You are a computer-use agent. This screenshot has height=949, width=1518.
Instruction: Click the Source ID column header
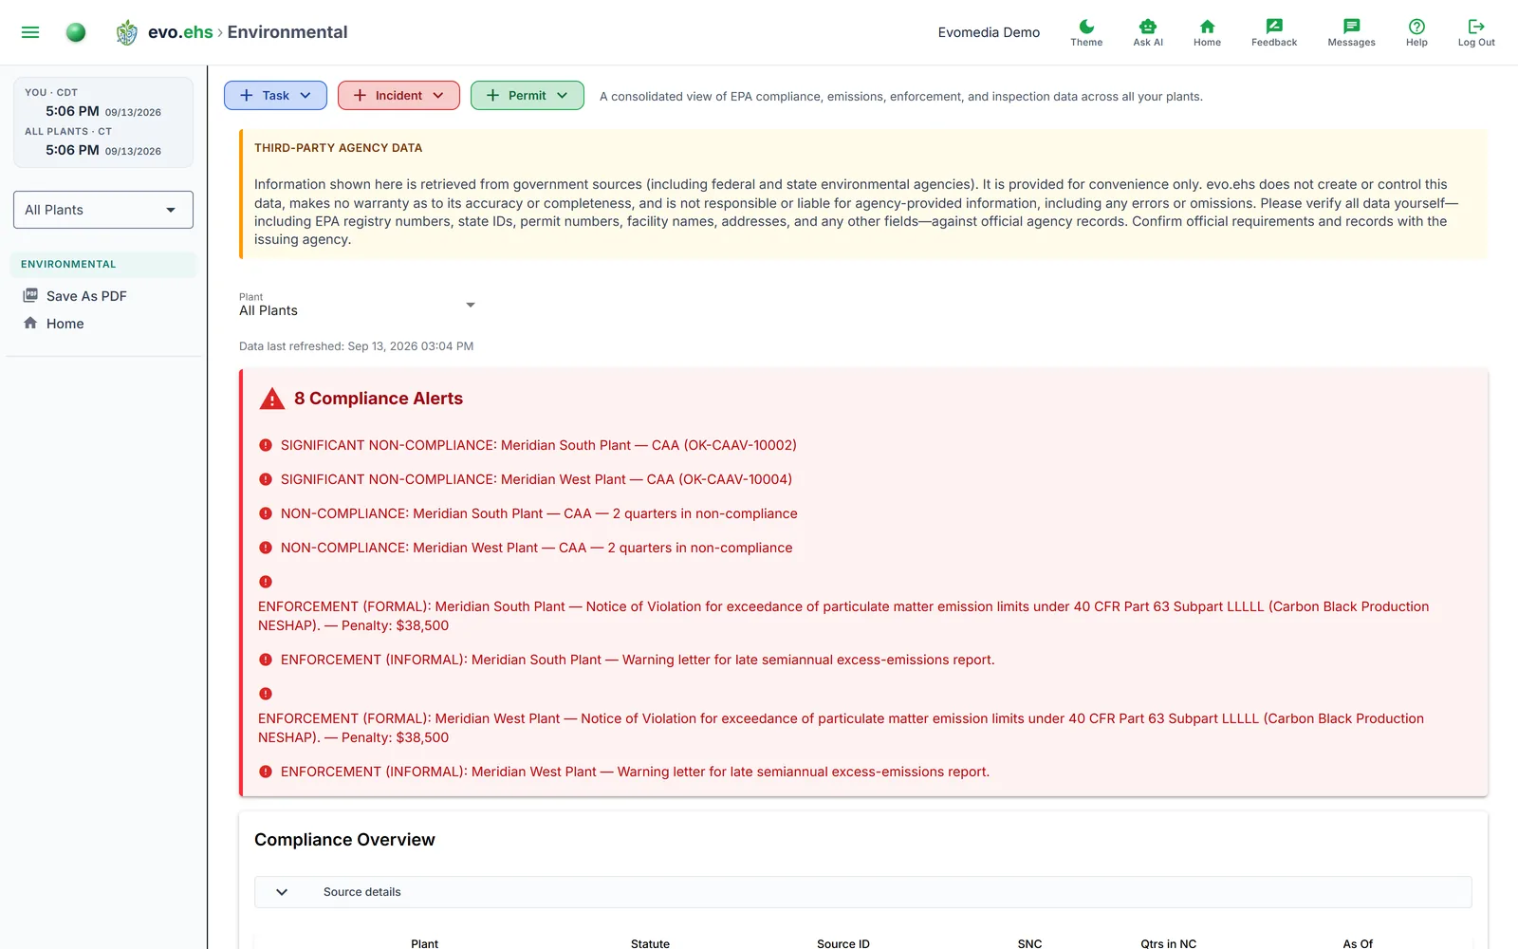click(843, 943)
